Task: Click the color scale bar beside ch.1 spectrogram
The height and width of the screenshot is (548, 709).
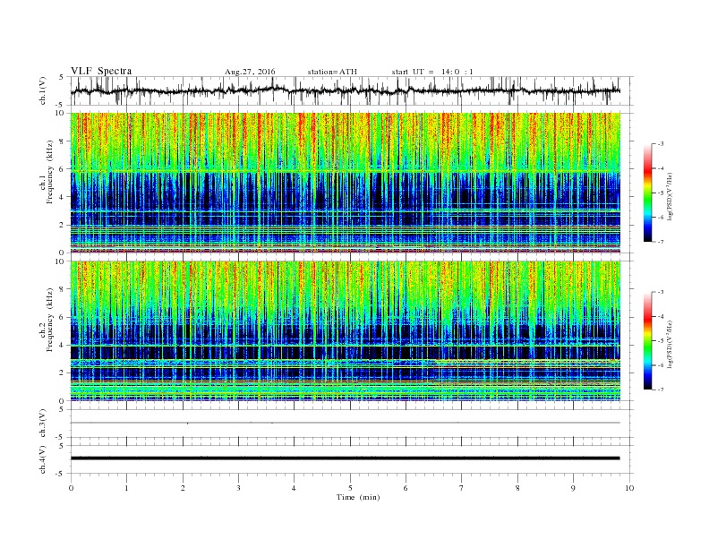Action: point(648,193)
